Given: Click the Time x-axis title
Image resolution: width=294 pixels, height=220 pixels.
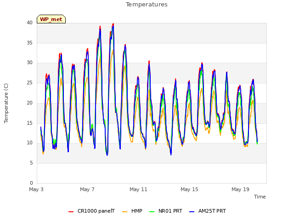Looking at the screenshot, I should pyautogui.click(x=260, y=197).
